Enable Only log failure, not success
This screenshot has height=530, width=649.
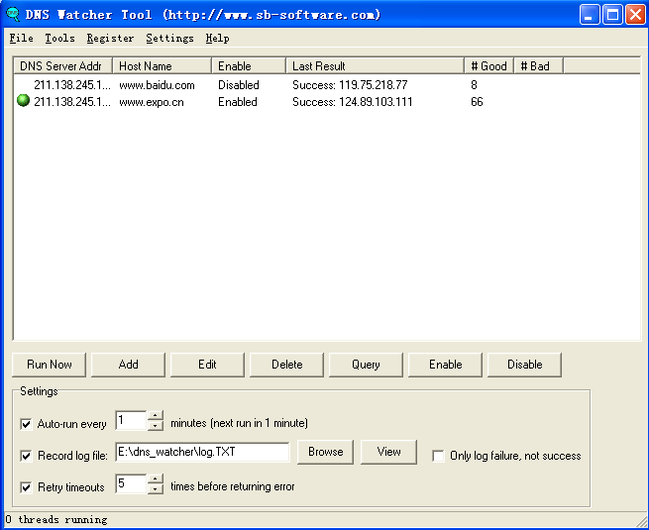pyautogui.click(x=438, y=456)
